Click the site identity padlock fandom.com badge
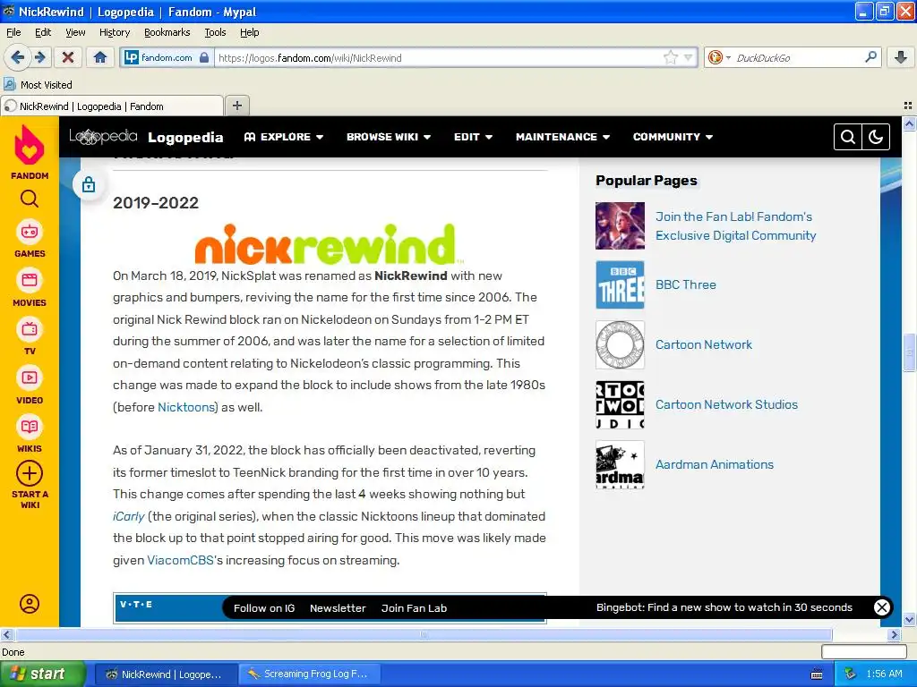The height and width of the screenshot is (687, 917). pos(166,57)
